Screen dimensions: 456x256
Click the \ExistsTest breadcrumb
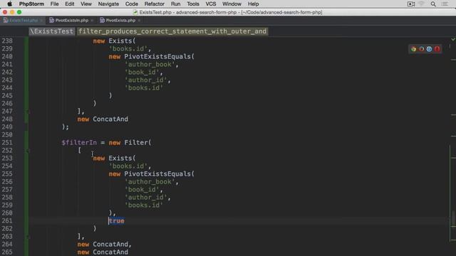[52, 31]
